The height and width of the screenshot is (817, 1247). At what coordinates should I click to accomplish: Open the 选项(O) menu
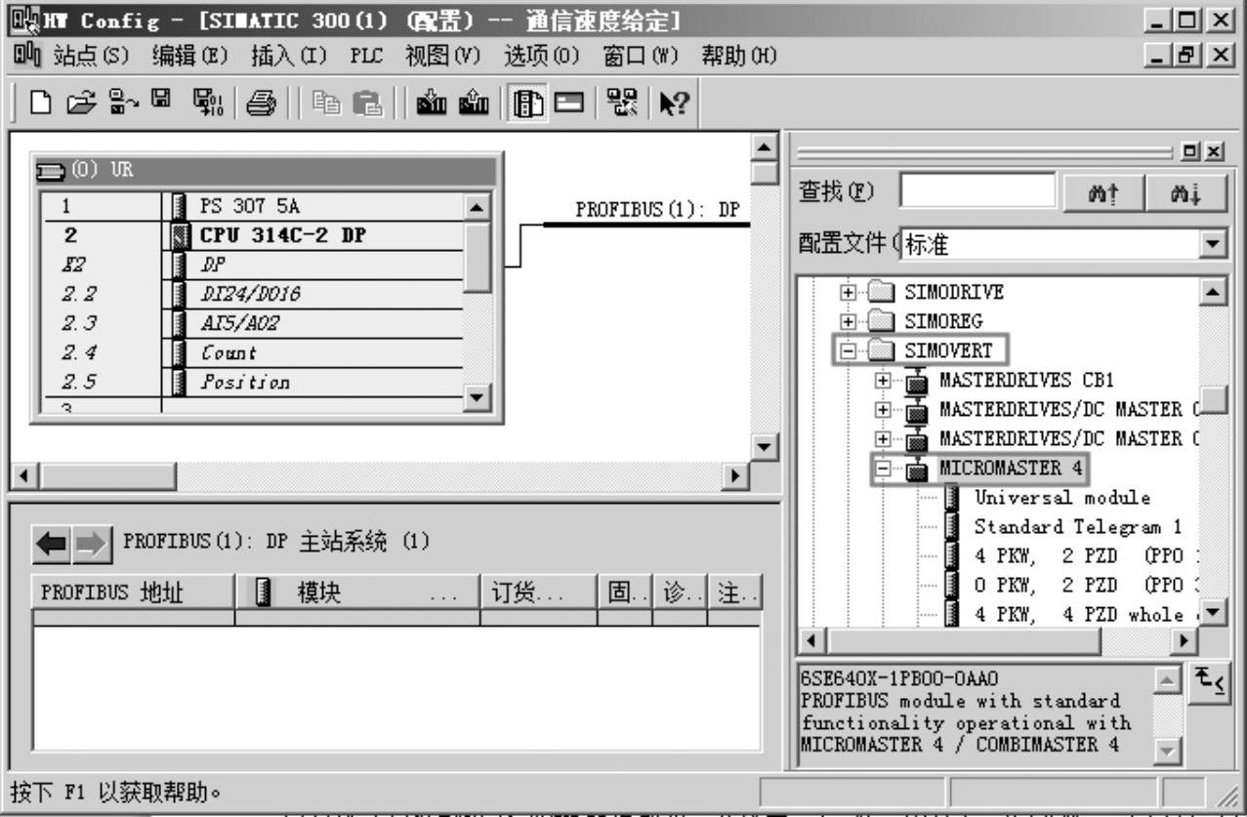[543, 57]
